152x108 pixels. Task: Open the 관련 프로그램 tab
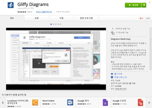(x=86, y=18)
